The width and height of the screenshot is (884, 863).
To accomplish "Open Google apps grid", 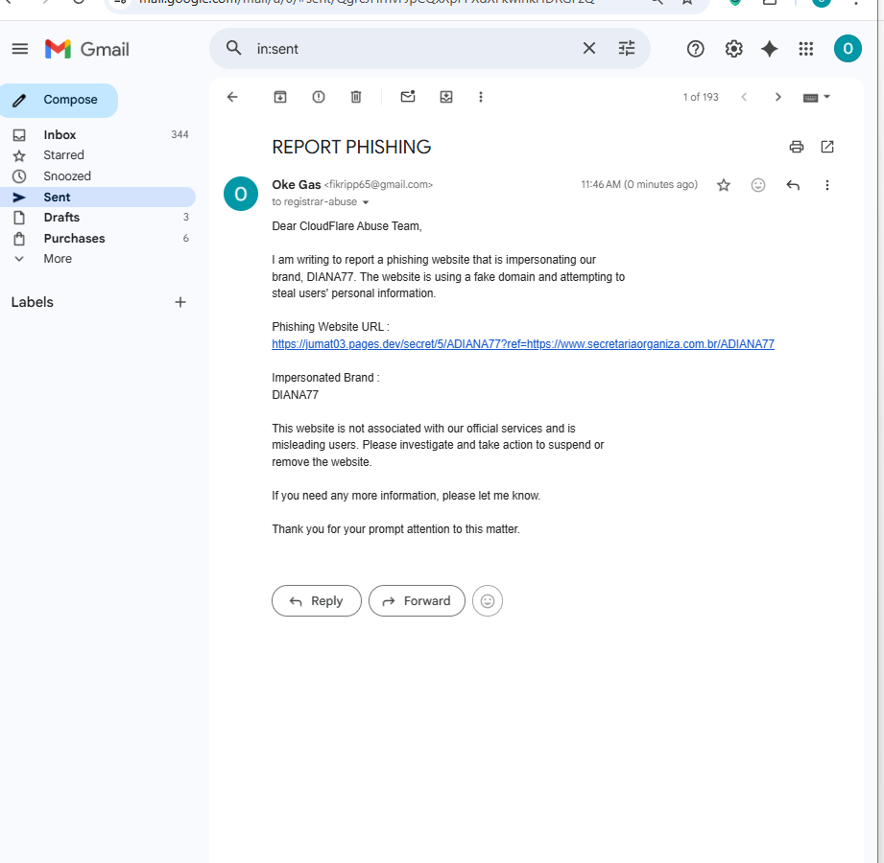I will tap(805, 49).
